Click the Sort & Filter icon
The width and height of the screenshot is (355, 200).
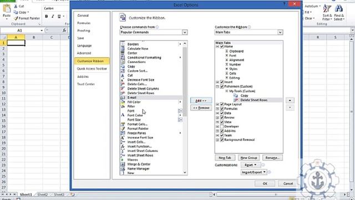pyautogui.click(x=327, y=9)
